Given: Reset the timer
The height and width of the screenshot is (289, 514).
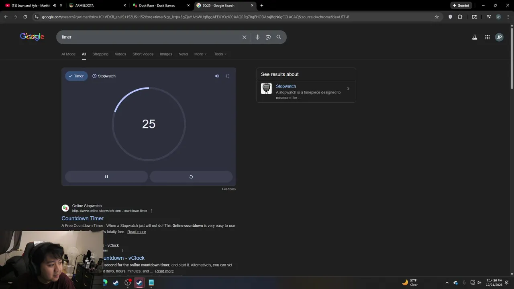Looking at the screenshot, I should pyautogui.click(x=191, y=177).
